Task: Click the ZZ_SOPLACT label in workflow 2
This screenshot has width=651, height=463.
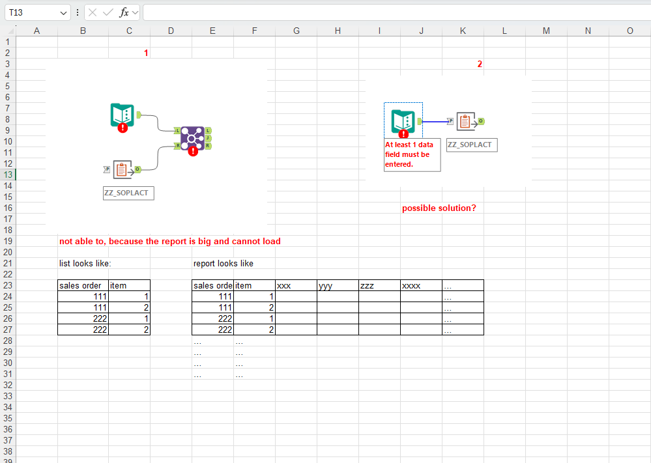Action: pos(472,145)
